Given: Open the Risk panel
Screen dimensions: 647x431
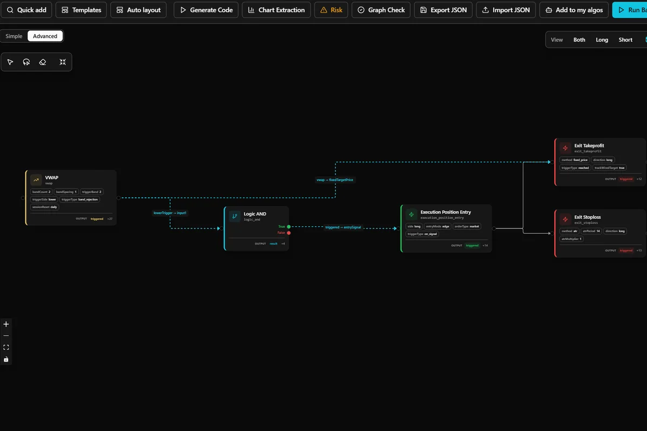Looking at the screenshot, I should pos(331,10).
